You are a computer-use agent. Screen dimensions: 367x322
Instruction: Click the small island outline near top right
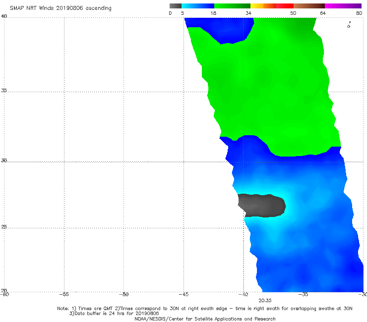349,25
